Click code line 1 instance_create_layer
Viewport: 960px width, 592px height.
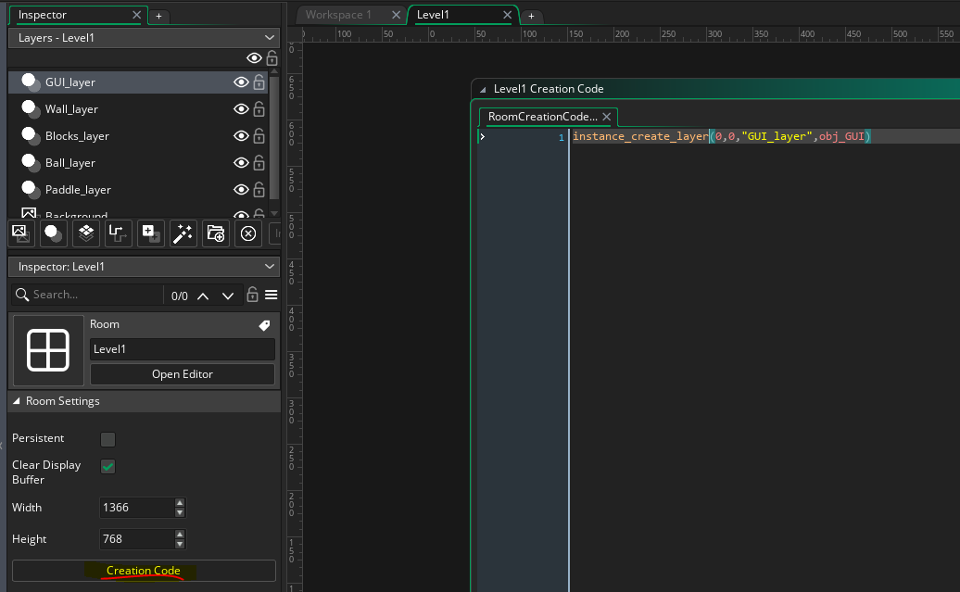coord(721,136)
